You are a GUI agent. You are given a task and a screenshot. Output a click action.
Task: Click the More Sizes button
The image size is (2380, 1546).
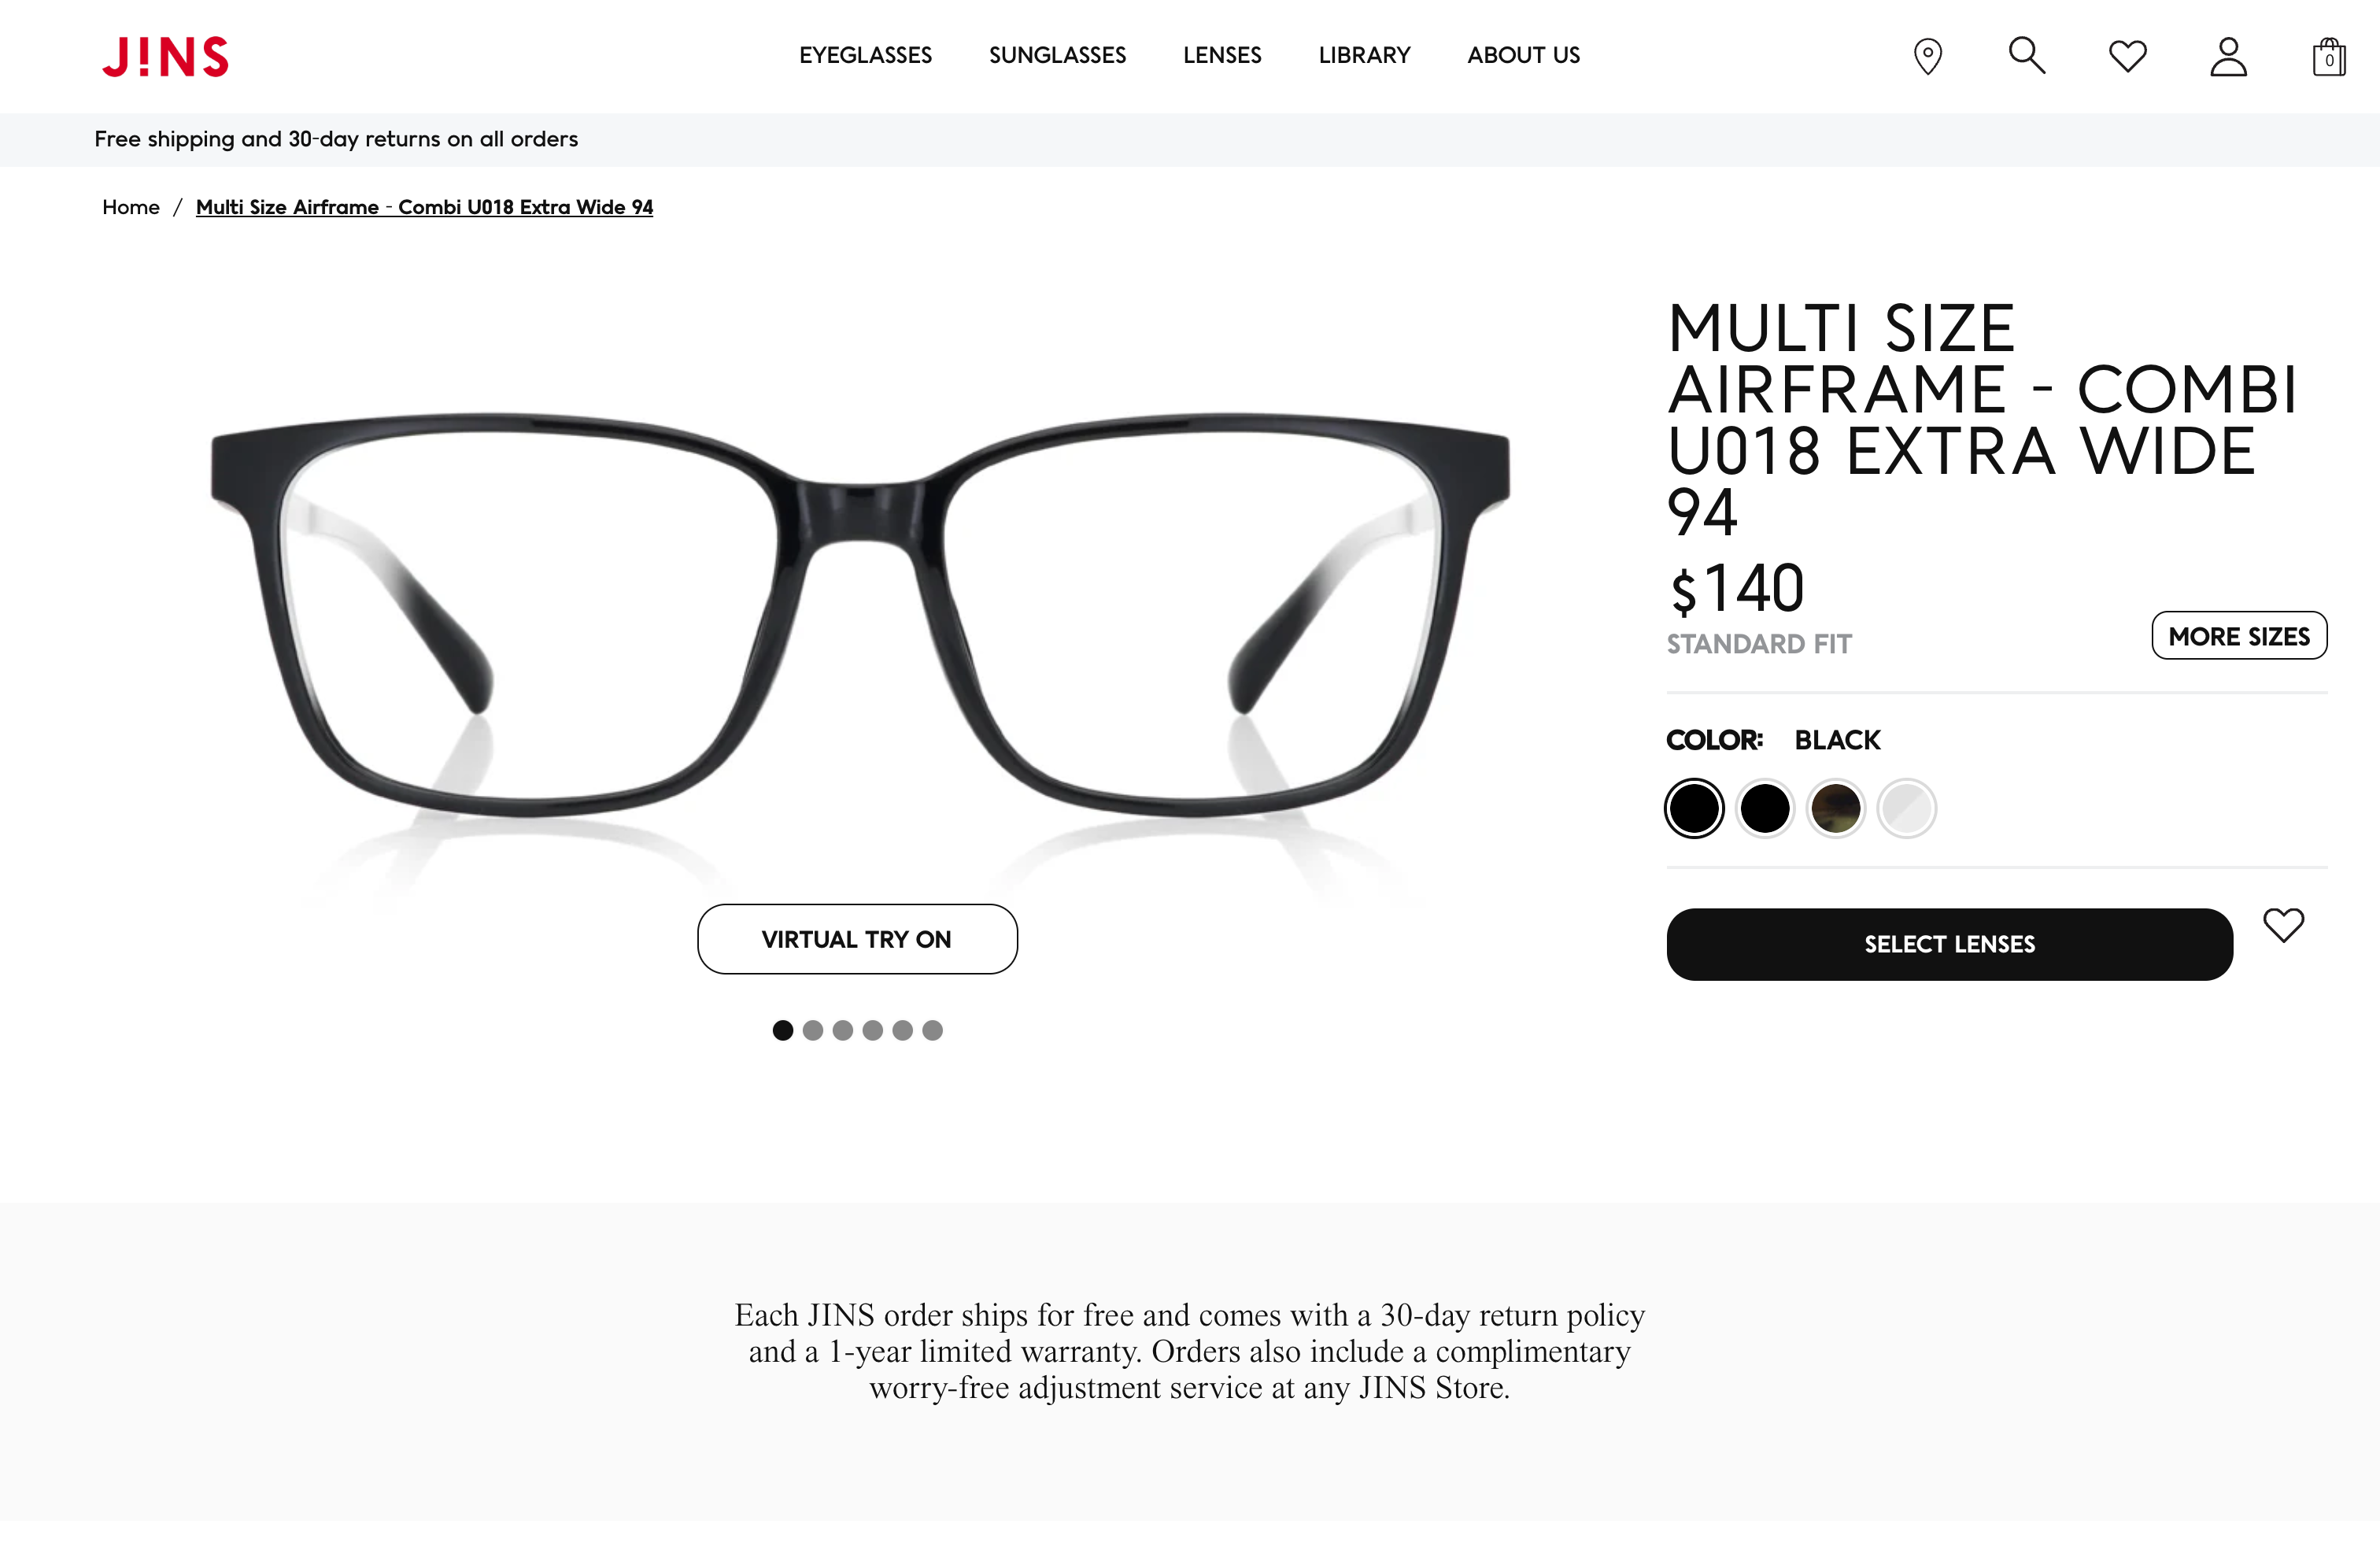[x=2239, y=636]
